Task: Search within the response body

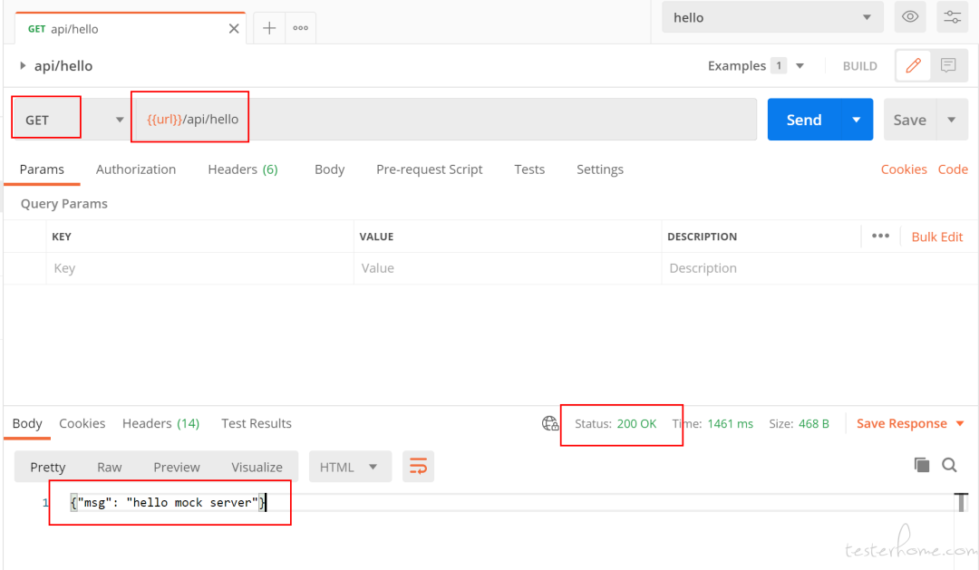Action: pos(950,465)
